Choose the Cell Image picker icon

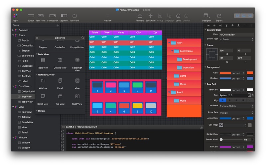click(x=221, y=125)
